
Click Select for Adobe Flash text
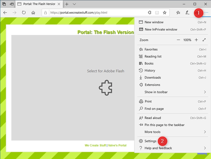pyautogui.click(x=105, y=71)
